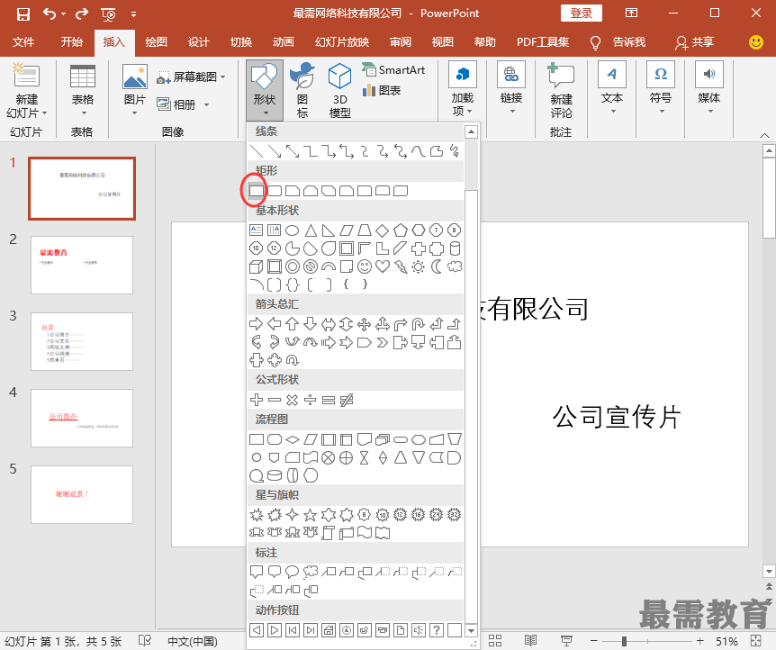The image size is (776, 650).
Task: Switch to slide sorter view
Action: click(x=495, y=641)
